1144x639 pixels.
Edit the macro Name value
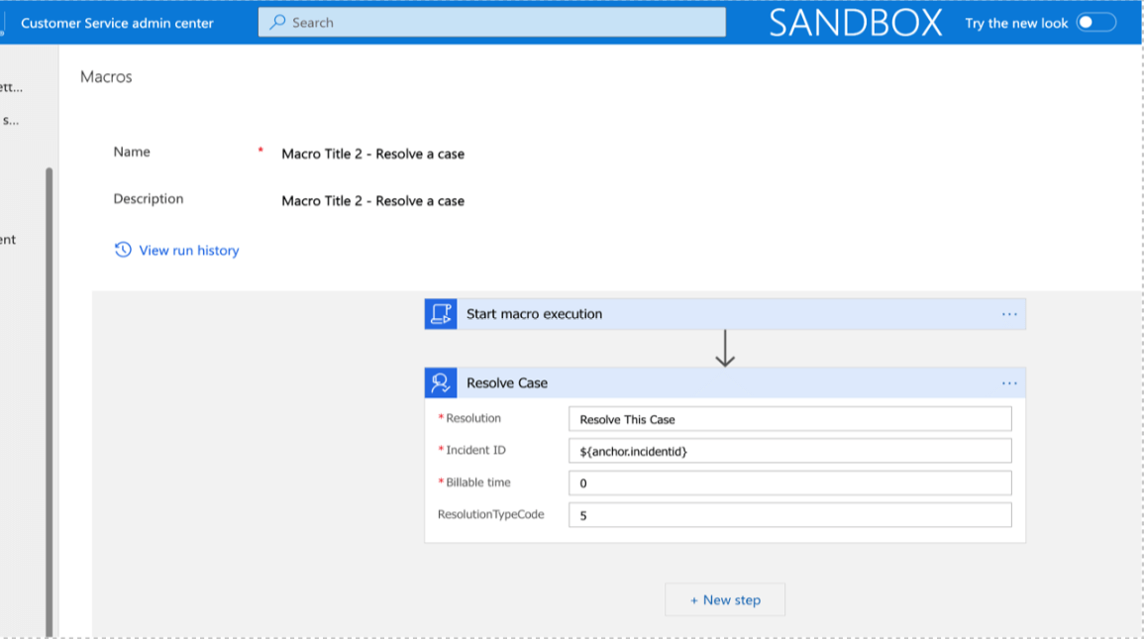pos(372,154)
